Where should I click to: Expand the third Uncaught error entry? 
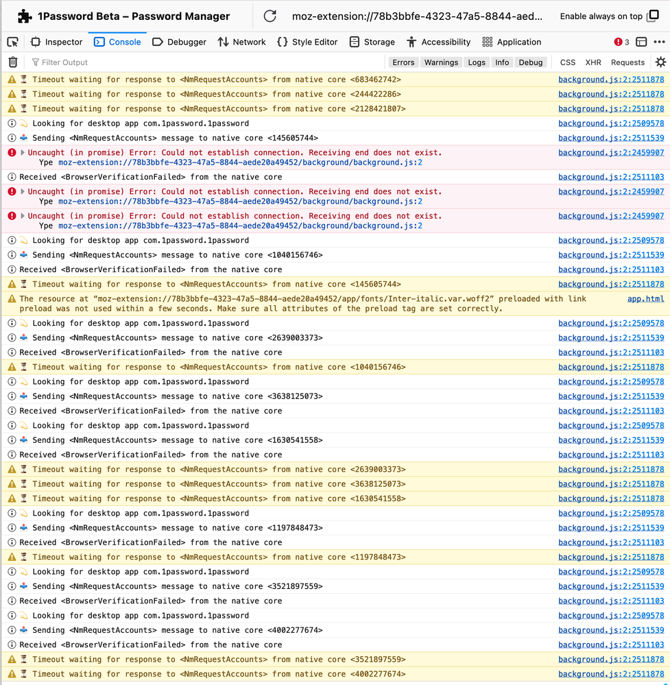tap(23, 216)
